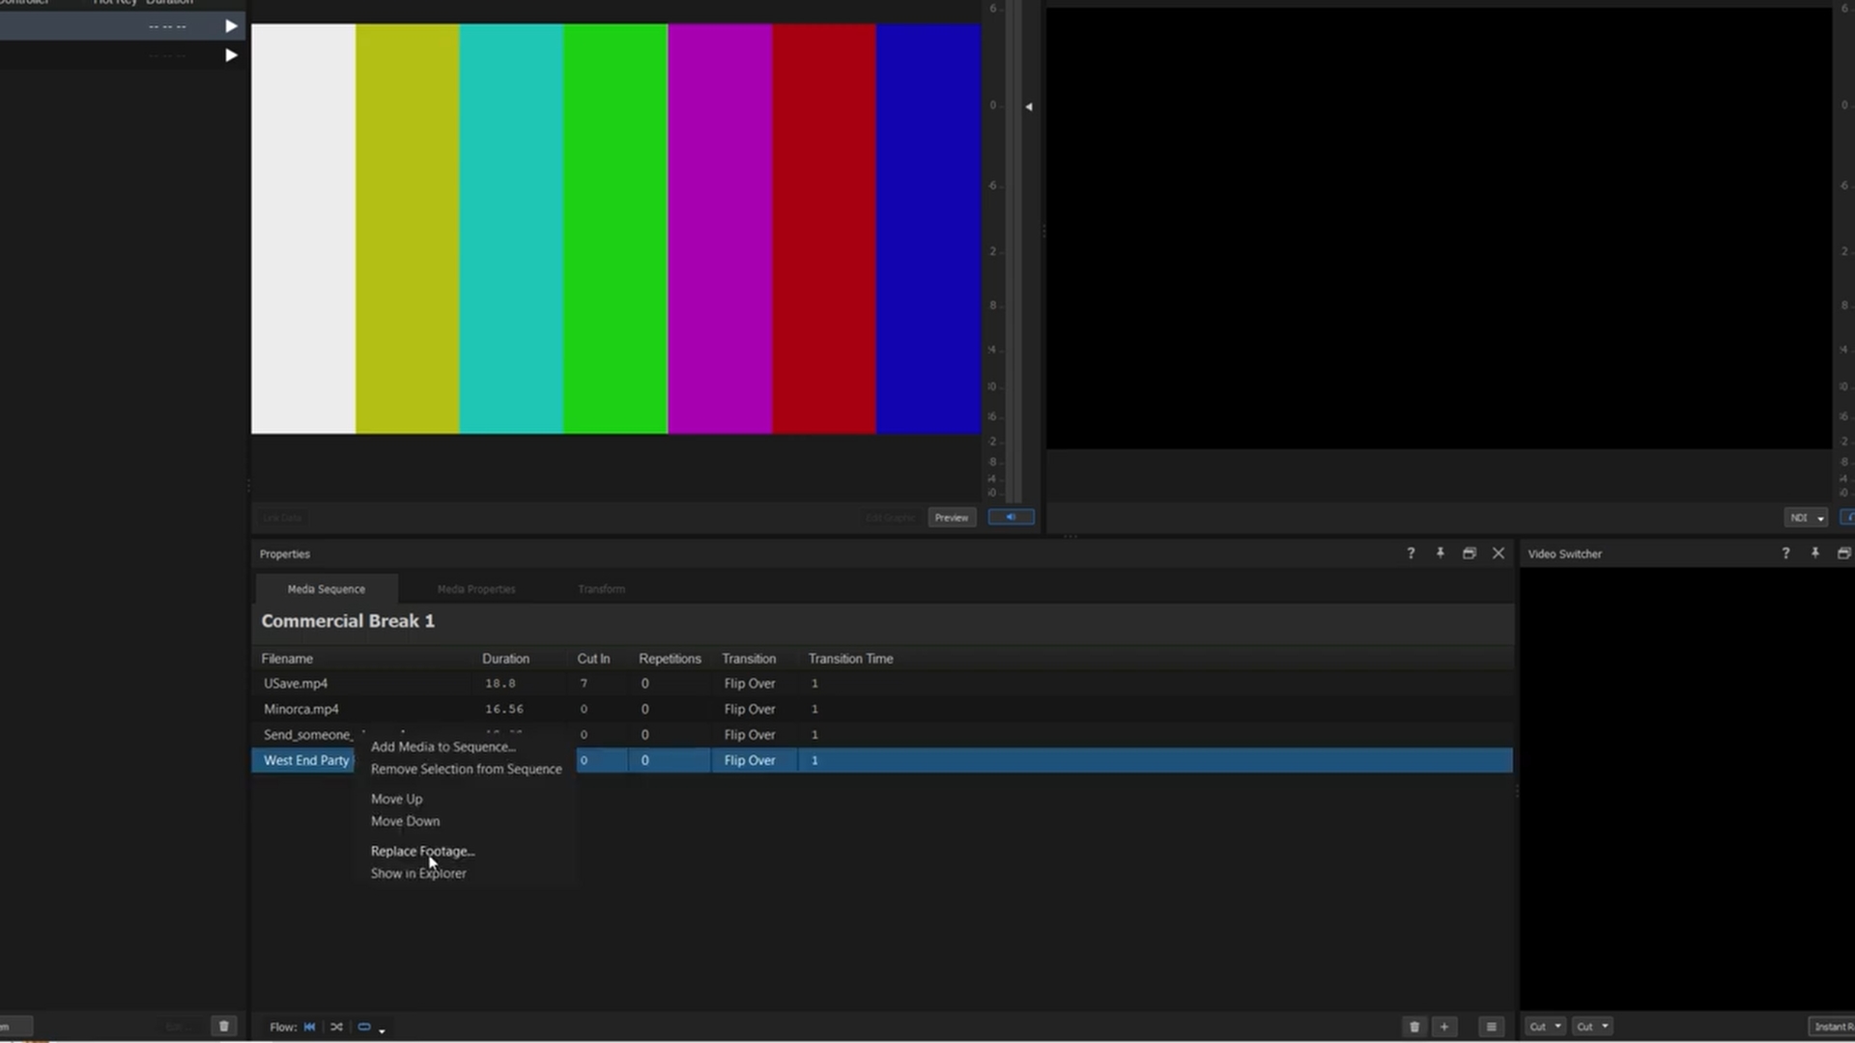Open Video Switcher help icon

click(1785, 553)
